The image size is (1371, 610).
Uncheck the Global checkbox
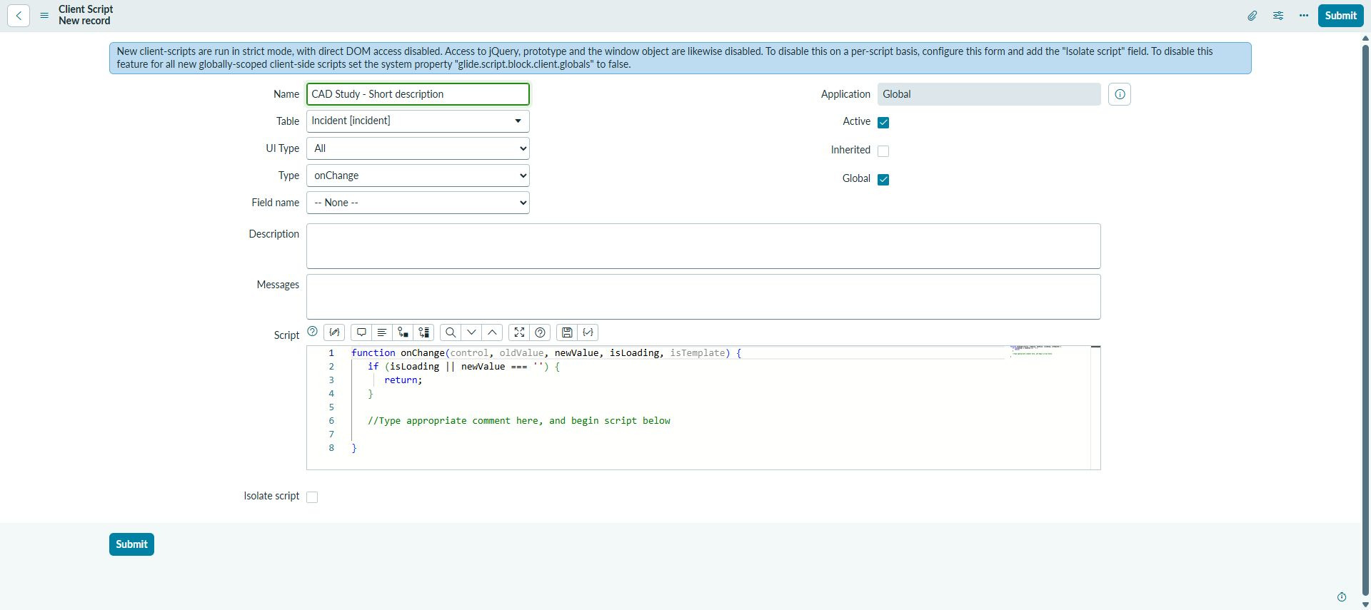click(883, 180)
